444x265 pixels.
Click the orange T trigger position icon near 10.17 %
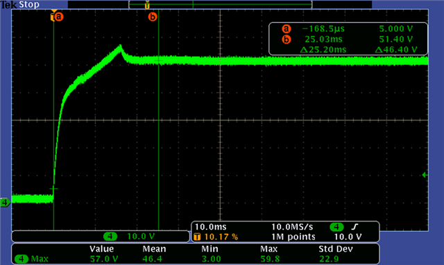click(x=197, y=237)
